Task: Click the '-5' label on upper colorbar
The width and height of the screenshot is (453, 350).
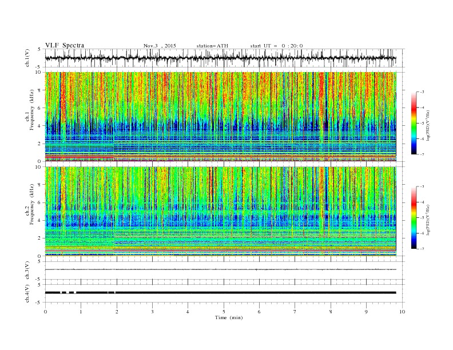Action: (422, 124)
